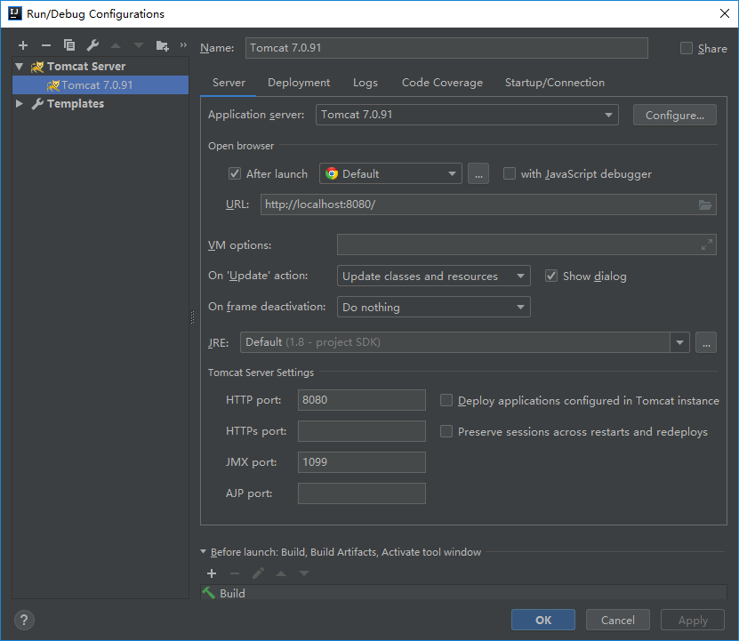Open JRE browse ellipsis button
The height and width of the screenshot is (641, 739).
pyautogui.click(x=706, y=342)
